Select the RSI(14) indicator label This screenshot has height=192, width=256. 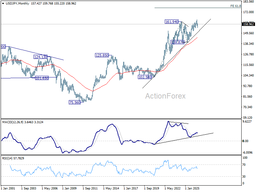point(7,158)
